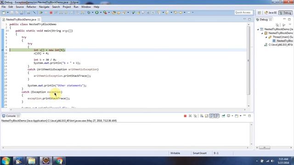Open the Refactor menu
The image size is (294, 165).
pos(31,7)
